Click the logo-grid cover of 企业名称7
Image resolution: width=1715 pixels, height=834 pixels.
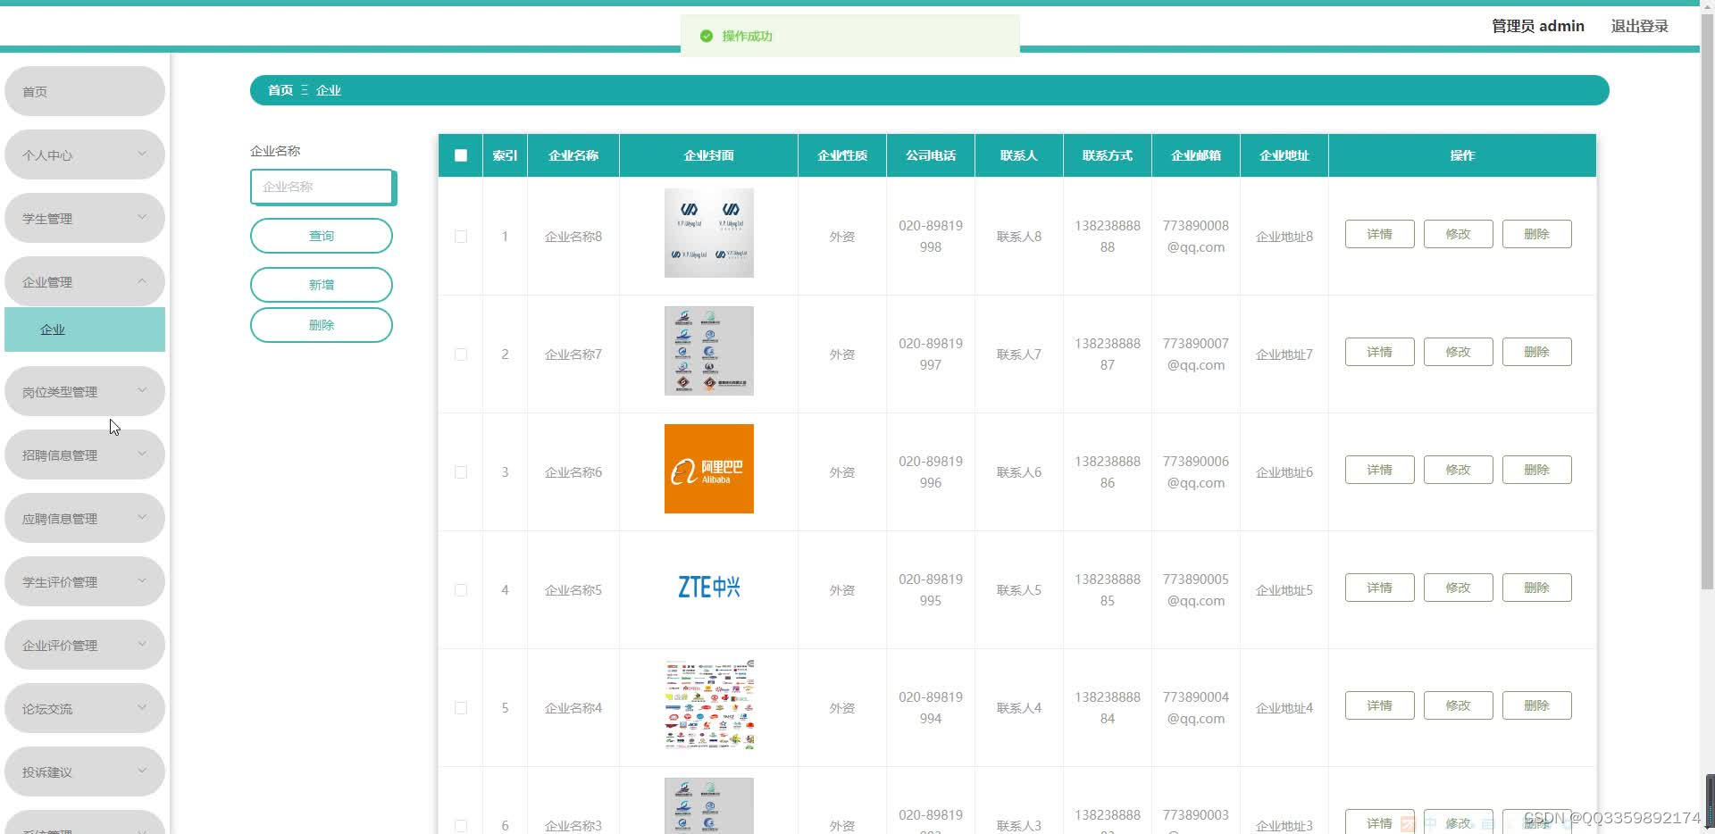(709, 351)
